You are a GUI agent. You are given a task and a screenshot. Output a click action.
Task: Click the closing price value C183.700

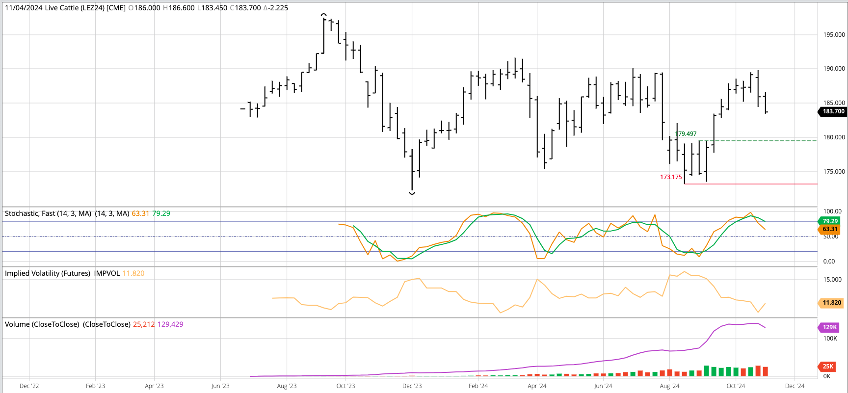point(245,8)
